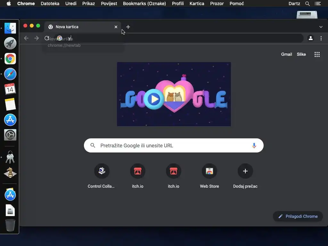The image size is (328, 246).
Task: Expand tab search chevron in tab strip
Action: pyautogui.click(x=321, y=27)
